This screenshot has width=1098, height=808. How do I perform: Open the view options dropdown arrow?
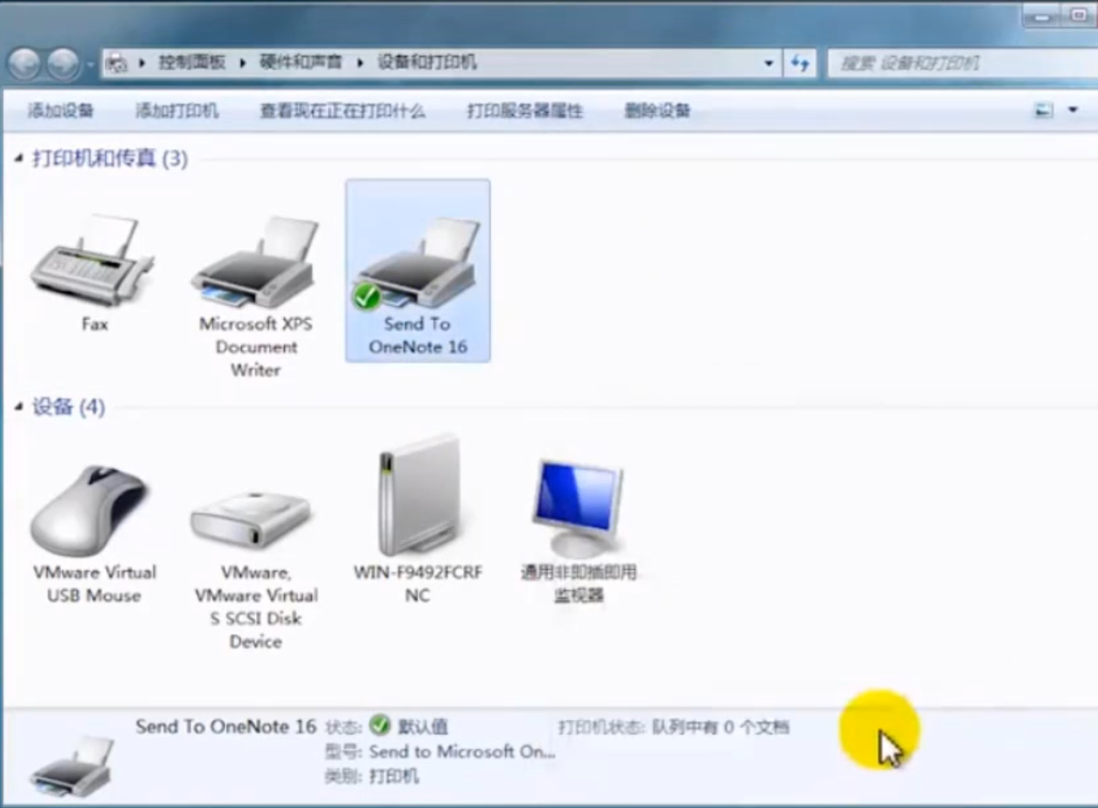click(1073, 110)
